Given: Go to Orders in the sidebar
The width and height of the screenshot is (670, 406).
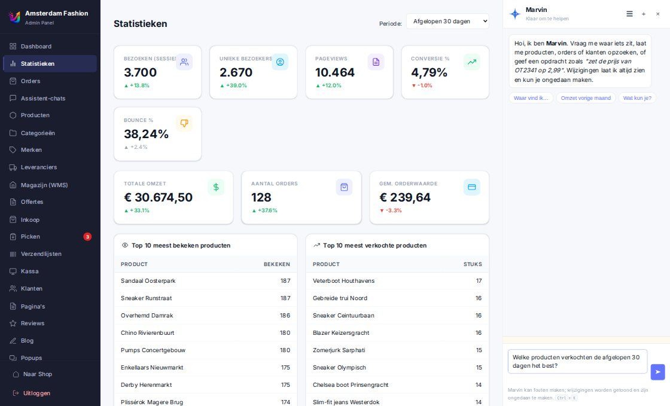Looking at the screenshot, I should tap(50, 81).
